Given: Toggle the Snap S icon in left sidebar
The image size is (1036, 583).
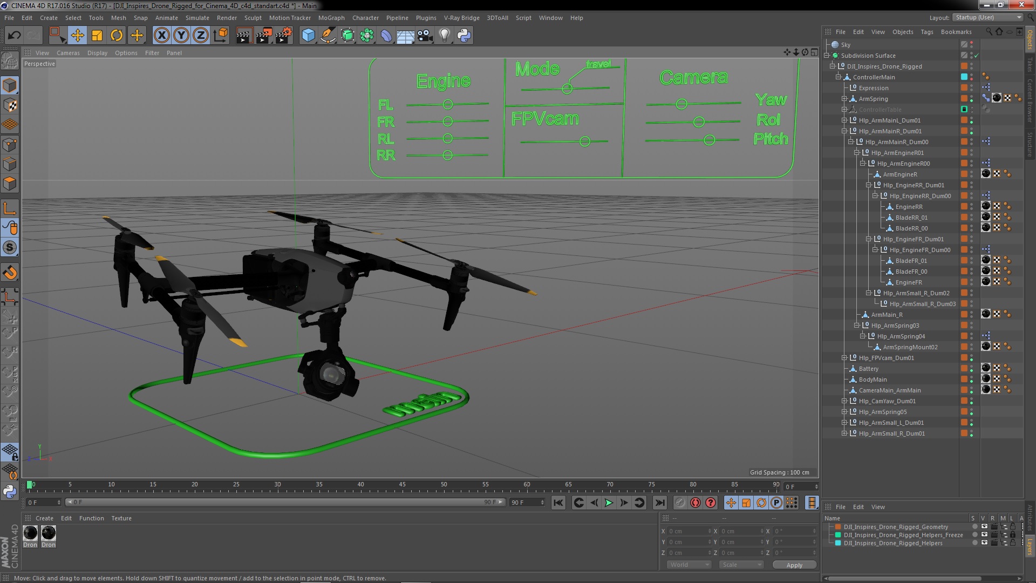Looking at the screenshot, I should [10, 248].
